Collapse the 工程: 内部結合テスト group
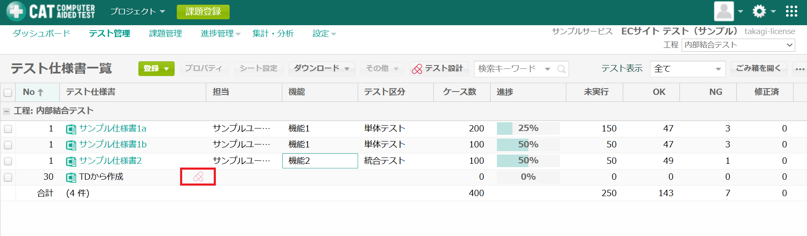 pos(6,111)
